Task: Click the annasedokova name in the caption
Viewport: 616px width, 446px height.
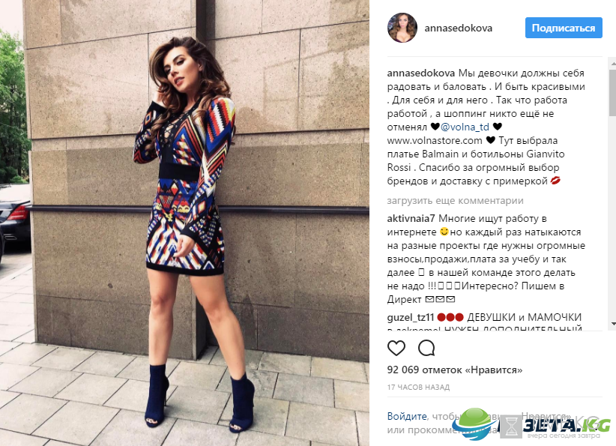Action: click(420, 73)
